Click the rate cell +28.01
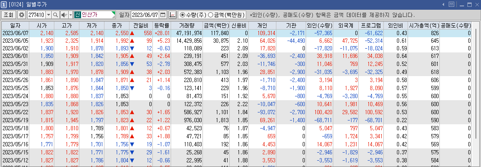The height and width of the screenshot is (167, 481). click(x=162, y=33)
